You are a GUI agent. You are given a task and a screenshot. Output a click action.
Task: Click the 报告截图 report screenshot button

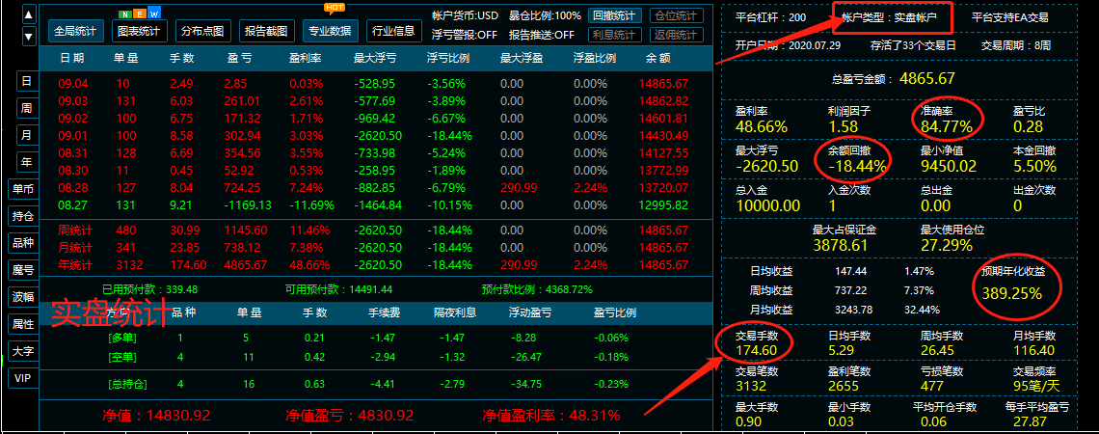coord(265,31)
